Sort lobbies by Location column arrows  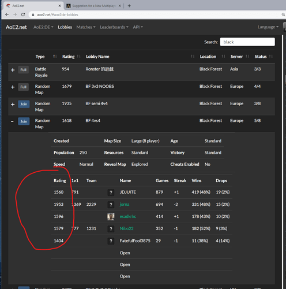click(223, 56)
